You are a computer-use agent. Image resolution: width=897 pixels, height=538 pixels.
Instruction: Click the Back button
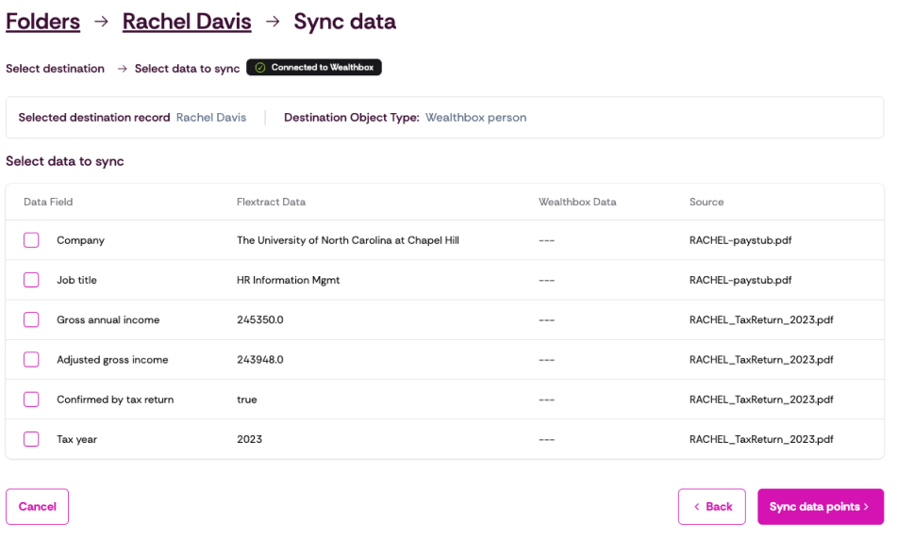coord(712,507)
